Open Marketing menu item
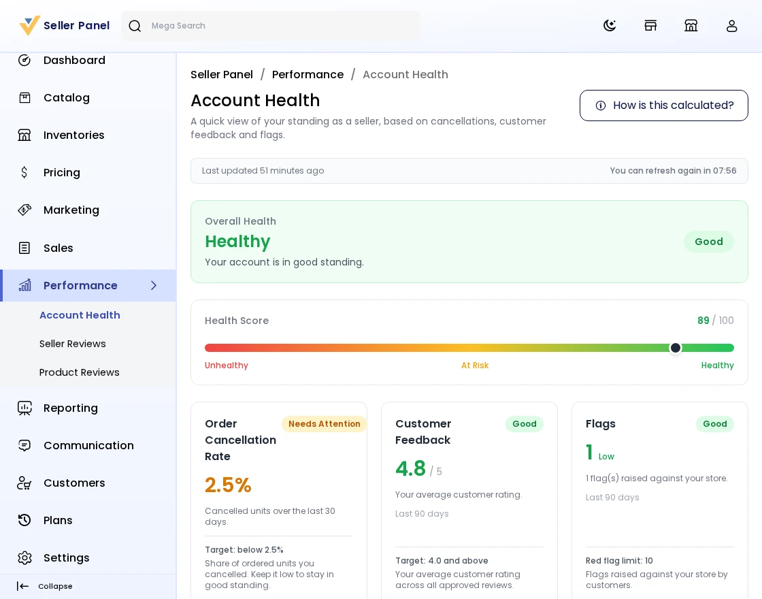The image size is (762, 599). (x=88, y=210)
